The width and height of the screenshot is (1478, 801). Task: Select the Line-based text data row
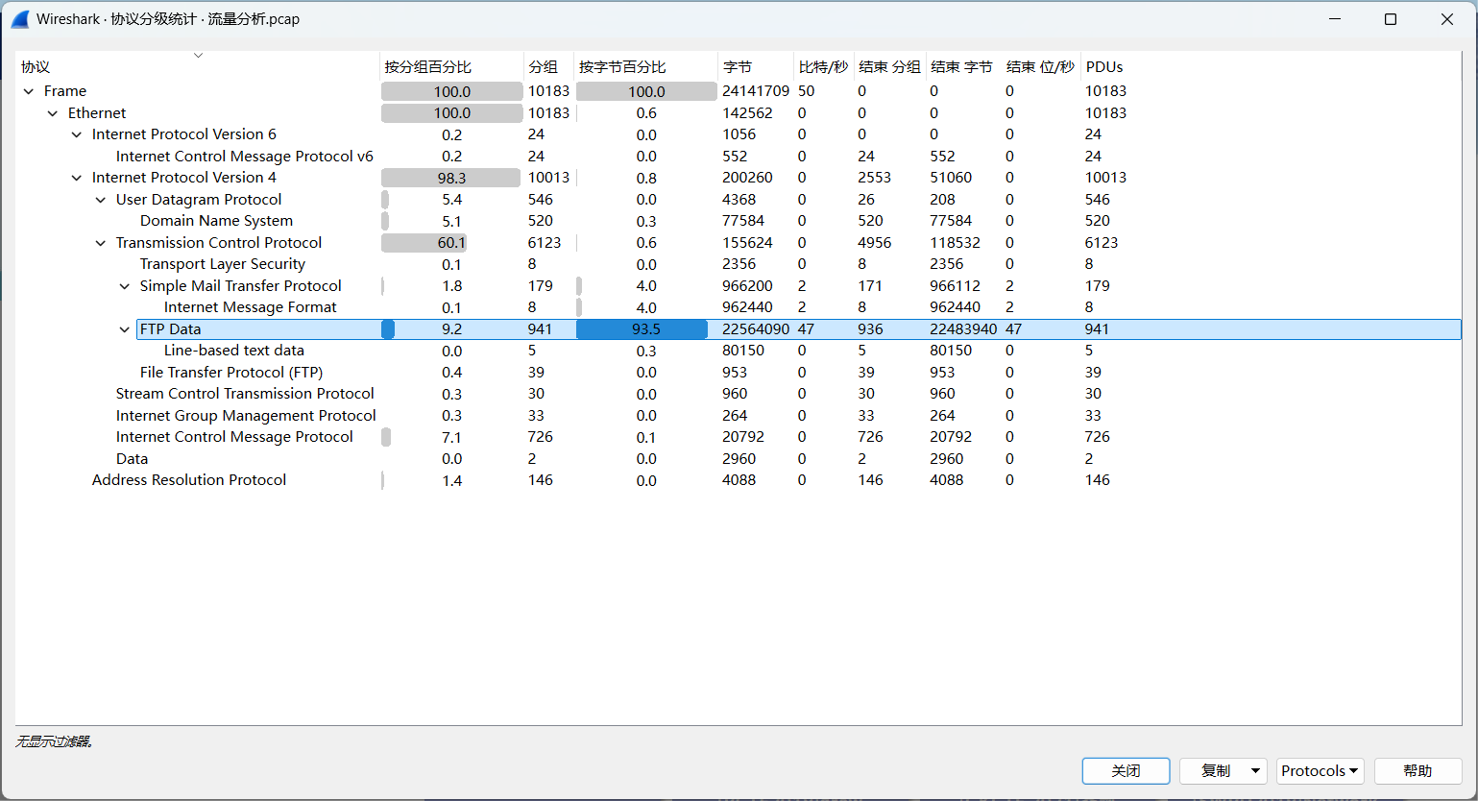point(739,351)
